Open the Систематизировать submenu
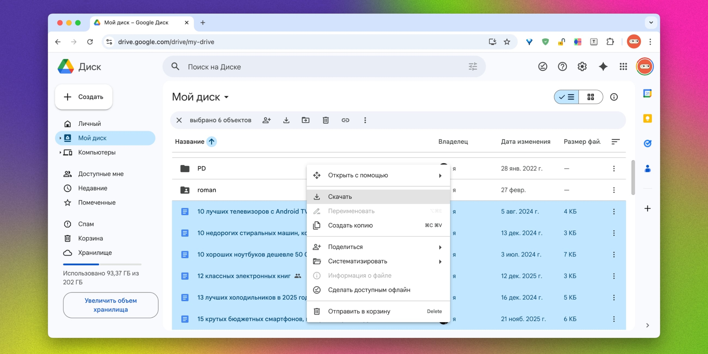 [x=358, y=261]
